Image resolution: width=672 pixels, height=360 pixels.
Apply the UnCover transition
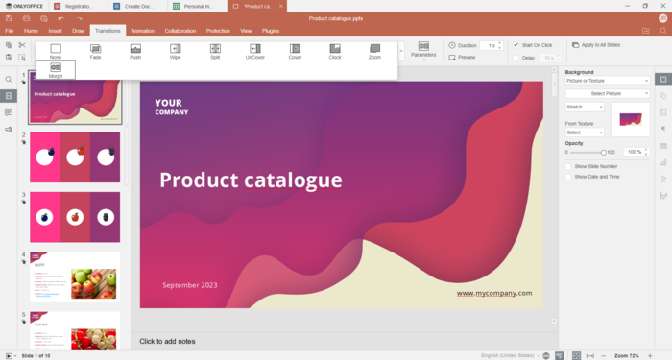[x=255, y=52]
